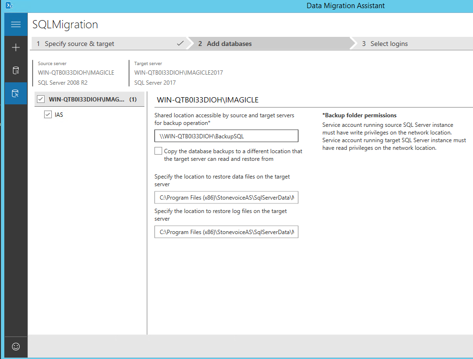Click the checkmark on step 1
Viewport: 473px width, 359px height.
(x=180, y=44)
